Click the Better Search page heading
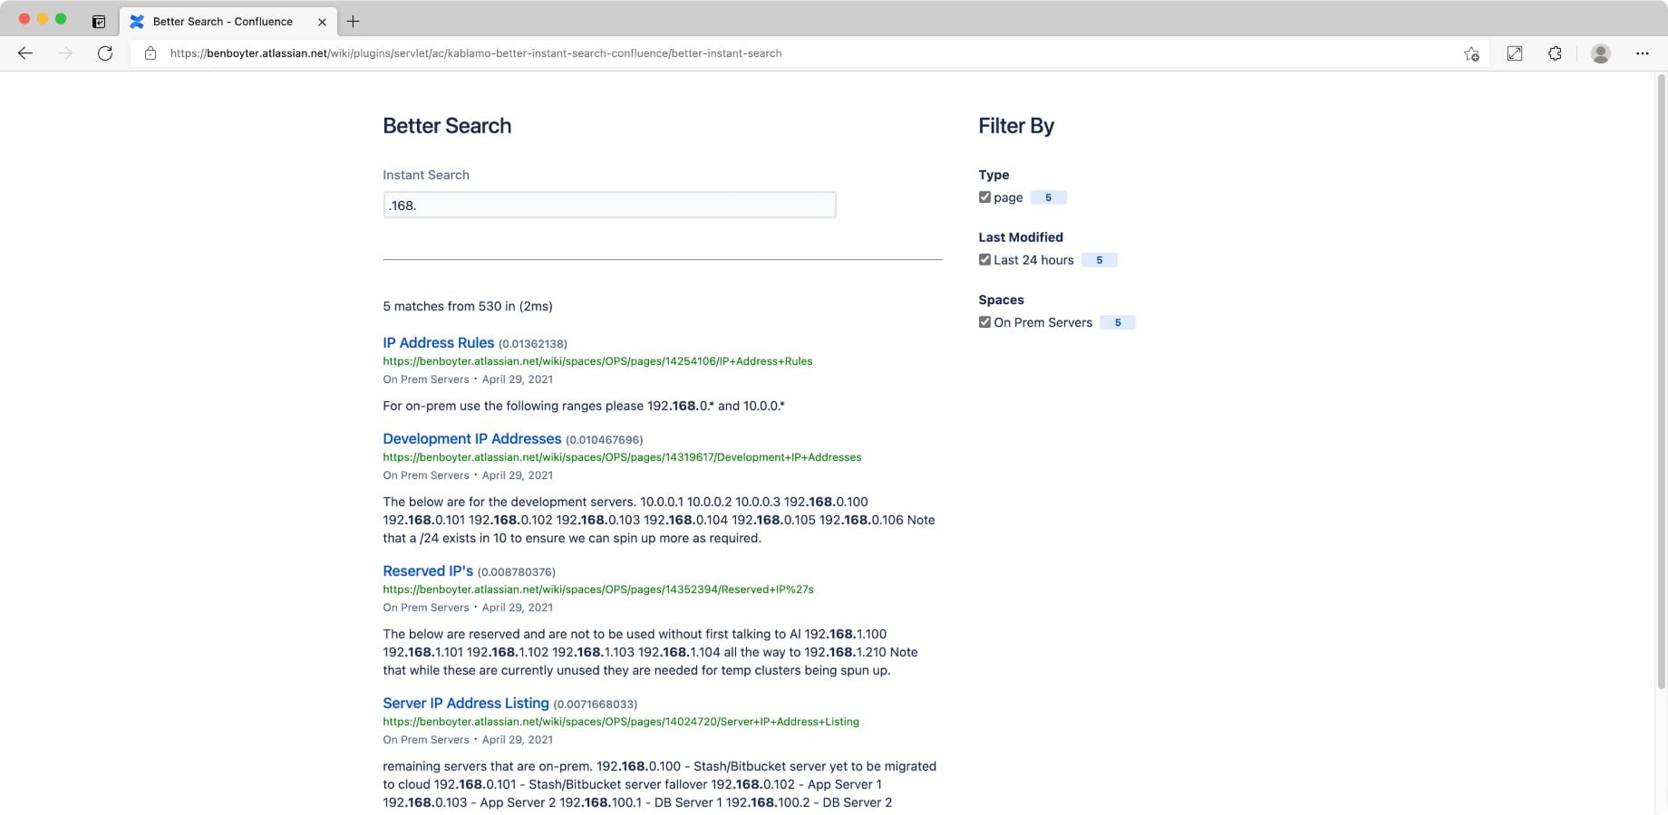 447,126
